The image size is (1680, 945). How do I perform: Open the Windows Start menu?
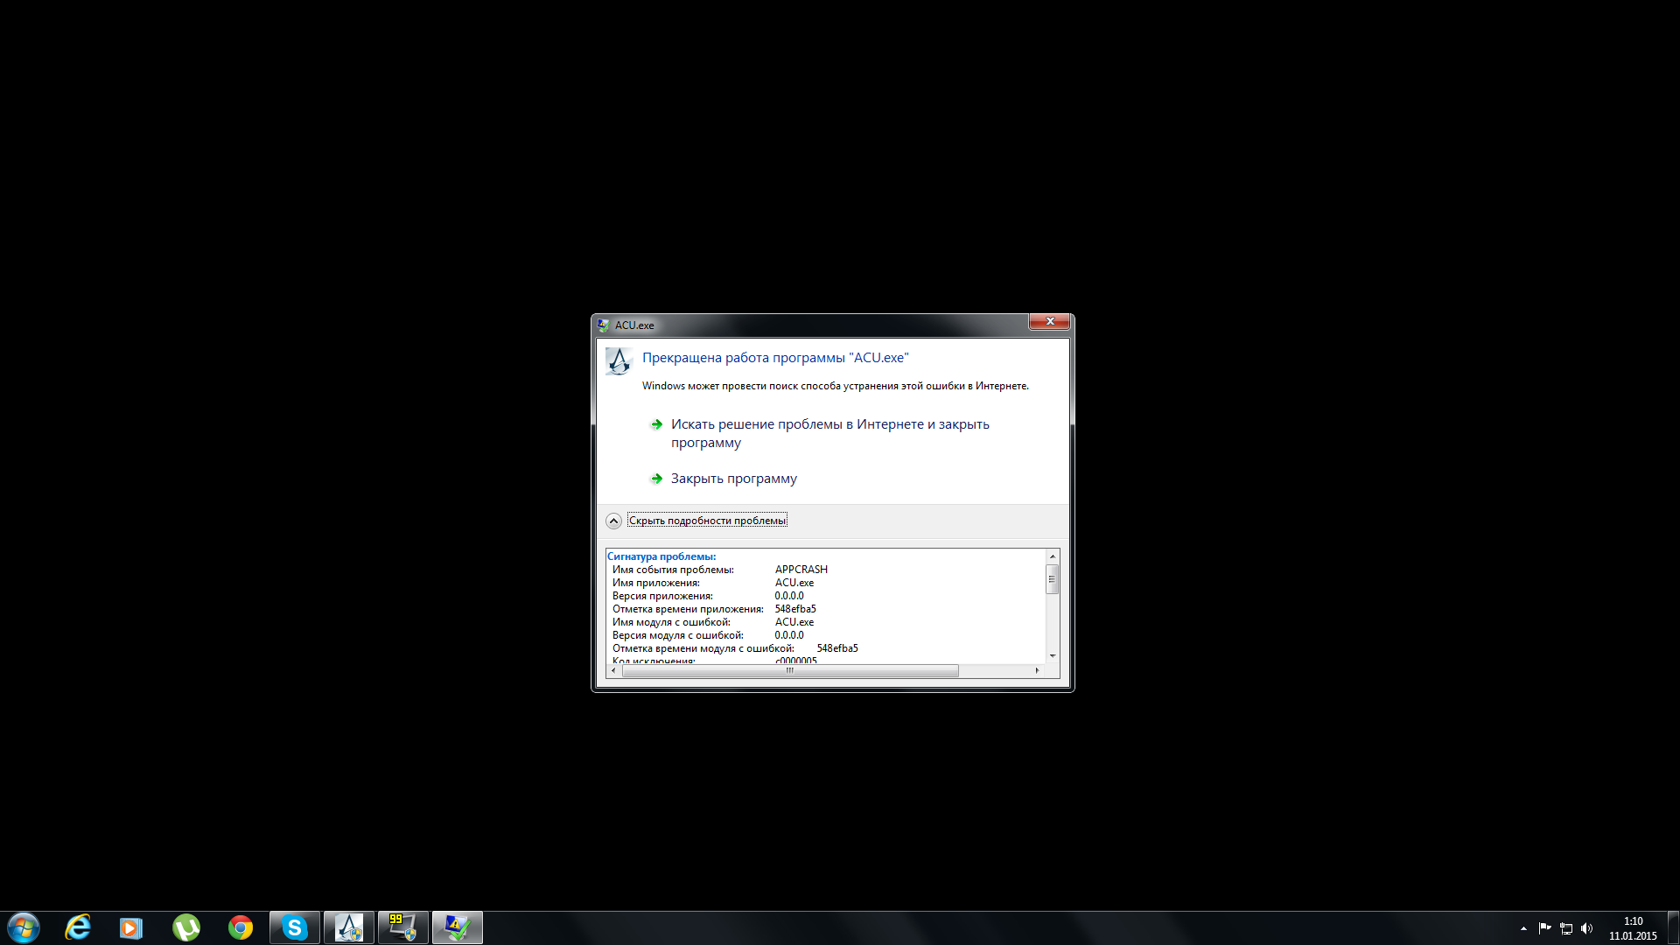(x=24, y=927)
